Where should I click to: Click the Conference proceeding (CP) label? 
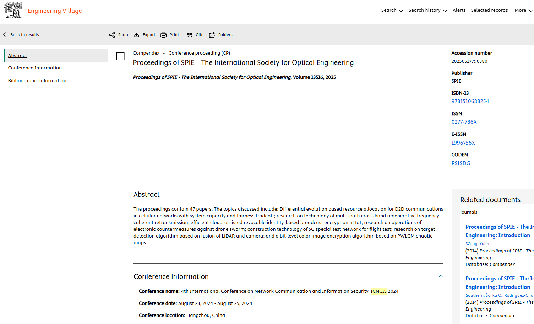click(x=199, y=53)
